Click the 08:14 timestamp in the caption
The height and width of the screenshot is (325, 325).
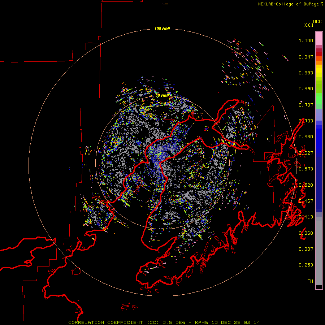pyautogui.click(x=252, y=322)
